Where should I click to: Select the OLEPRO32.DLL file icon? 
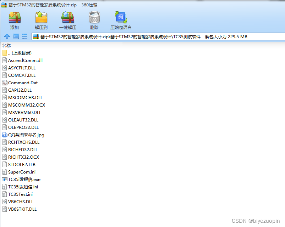tap(5, 127)
